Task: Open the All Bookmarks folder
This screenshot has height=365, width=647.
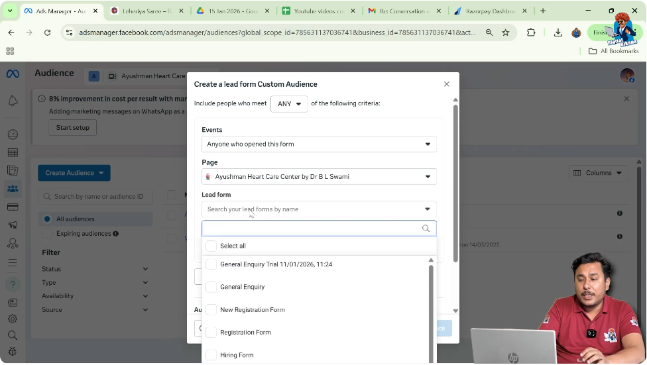Action: click(613, 51)
